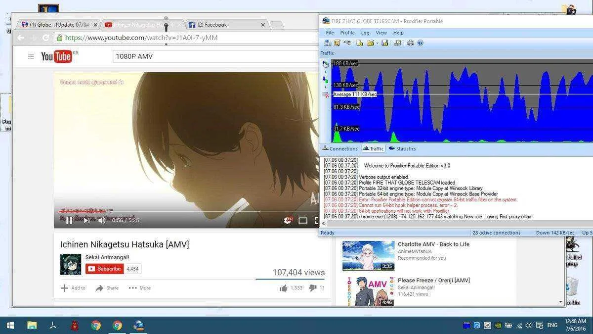
Task: Open the Windows Start button
Action: click(x=10, y=325)
